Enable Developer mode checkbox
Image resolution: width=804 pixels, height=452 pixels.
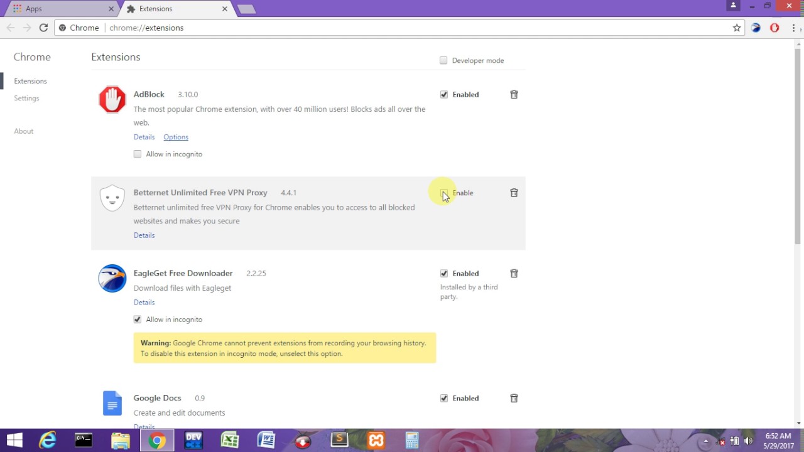point(443,60)
